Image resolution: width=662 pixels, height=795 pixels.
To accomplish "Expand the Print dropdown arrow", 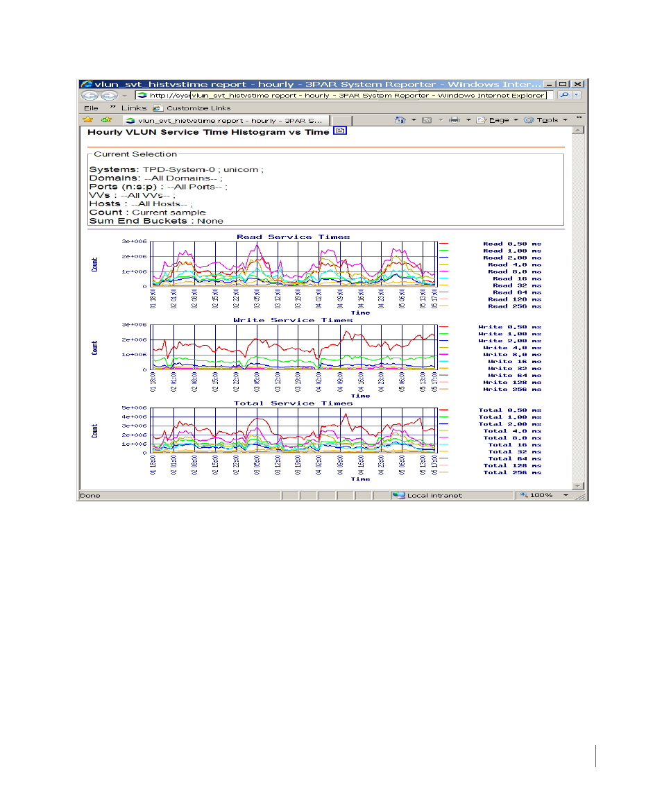I will [x=468, y=120].
